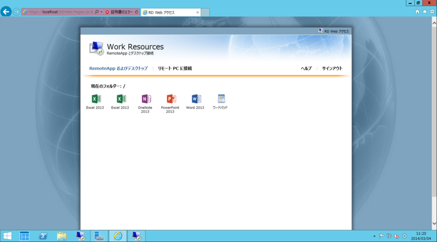
Task: Open a new blank browser tab
Action: (x=205, y=12)
